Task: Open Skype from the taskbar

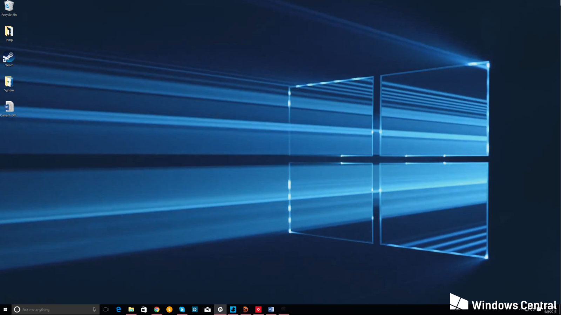Action: pos(182,309)
